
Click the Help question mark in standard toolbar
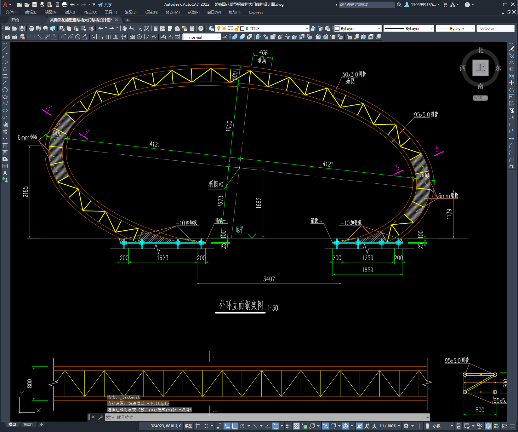point(201,28)
